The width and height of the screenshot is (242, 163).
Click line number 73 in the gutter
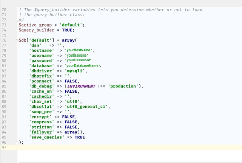4,25
